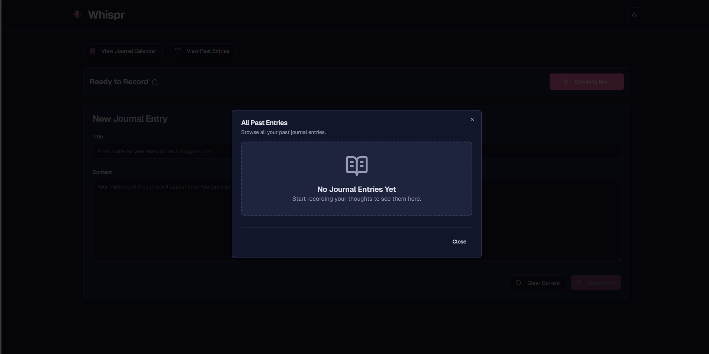709x354 pixels.
Task: Click the No Journal Entries Yet message
Action: [x=356, y=189]
